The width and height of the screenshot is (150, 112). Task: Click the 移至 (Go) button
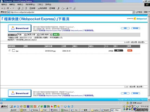139,12
